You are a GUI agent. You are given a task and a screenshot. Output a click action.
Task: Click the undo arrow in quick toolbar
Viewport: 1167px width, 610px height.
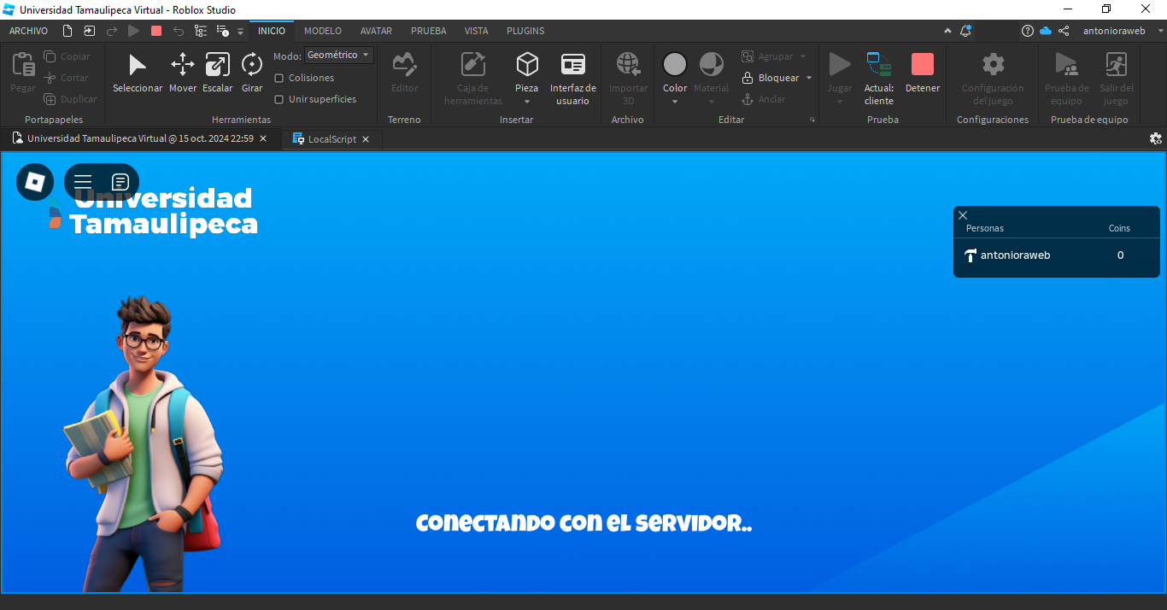tap(179, 31)
